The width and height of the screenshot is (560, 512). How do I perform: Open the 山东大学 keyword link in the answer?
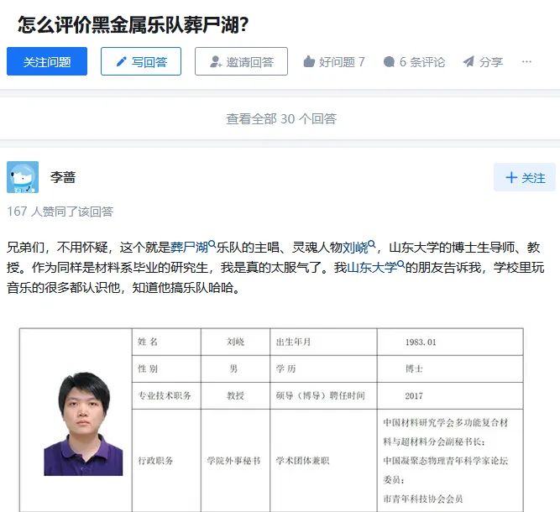coord(372,267)
